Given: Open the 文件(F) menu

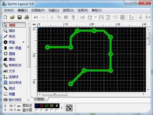Looking at the screenshot, I should click(9, 10).
